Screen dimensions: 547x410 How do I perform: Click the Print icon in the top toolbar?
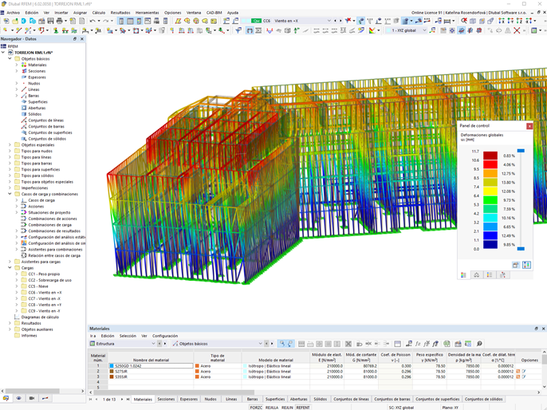pyautogui.click(x=61, y=22)
